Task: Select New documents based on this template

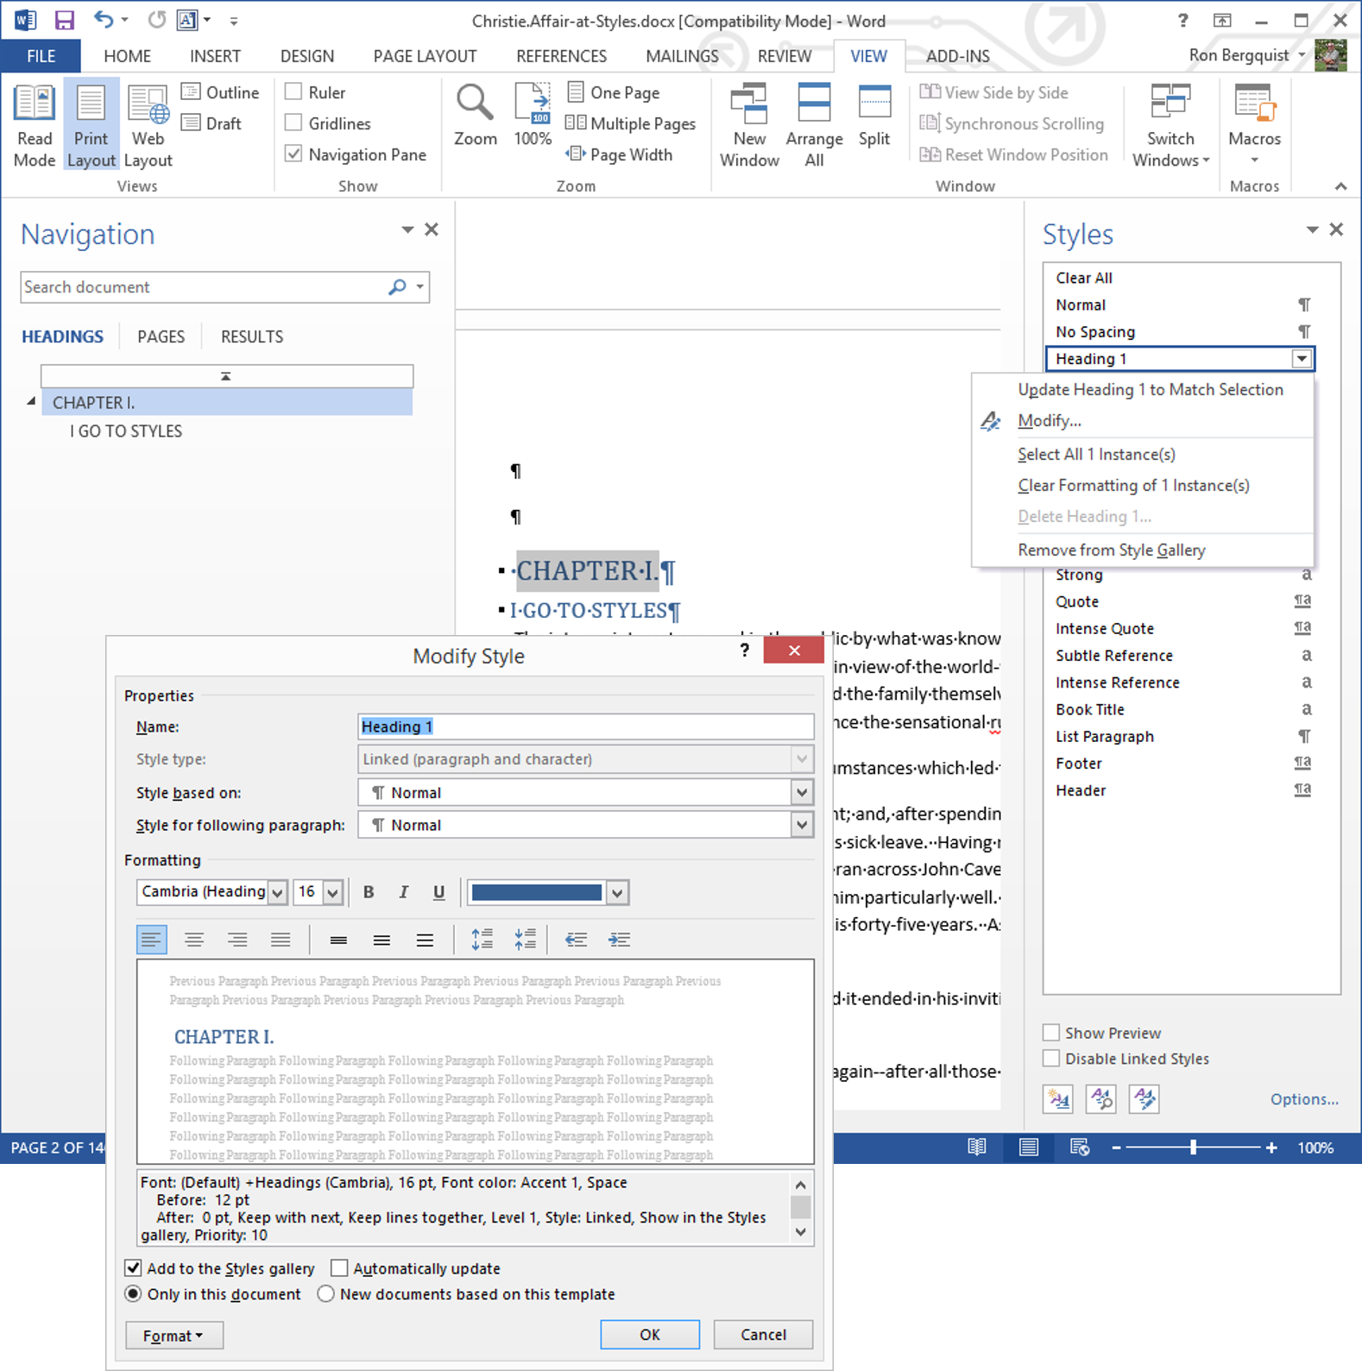Action: tap(326, 1294)
